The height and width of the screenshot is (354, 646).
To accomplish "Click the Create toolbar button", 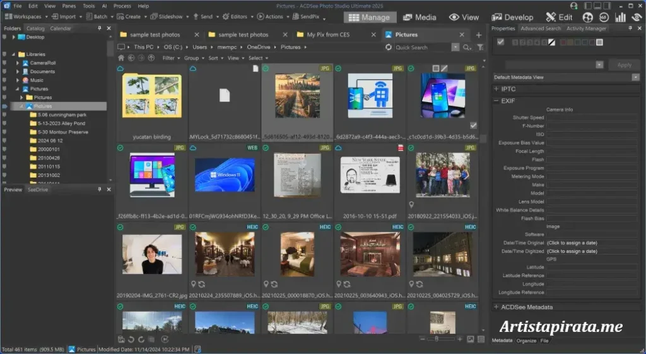I will click(x=129, y=16).
